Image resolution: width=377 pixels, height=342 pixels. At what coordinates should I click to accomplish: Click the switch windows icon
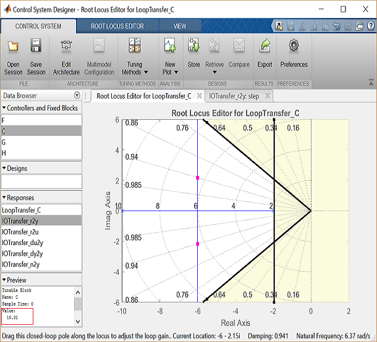360,26
